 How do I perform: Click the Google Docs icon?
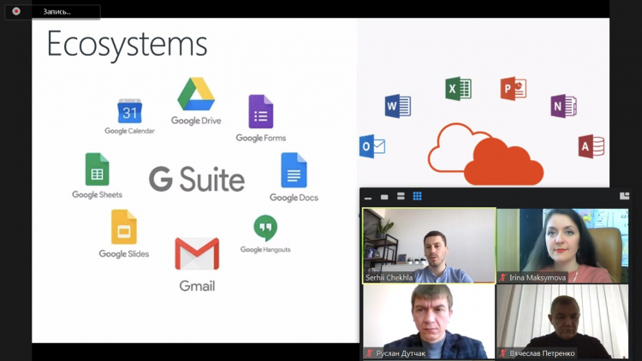[294, 171]
